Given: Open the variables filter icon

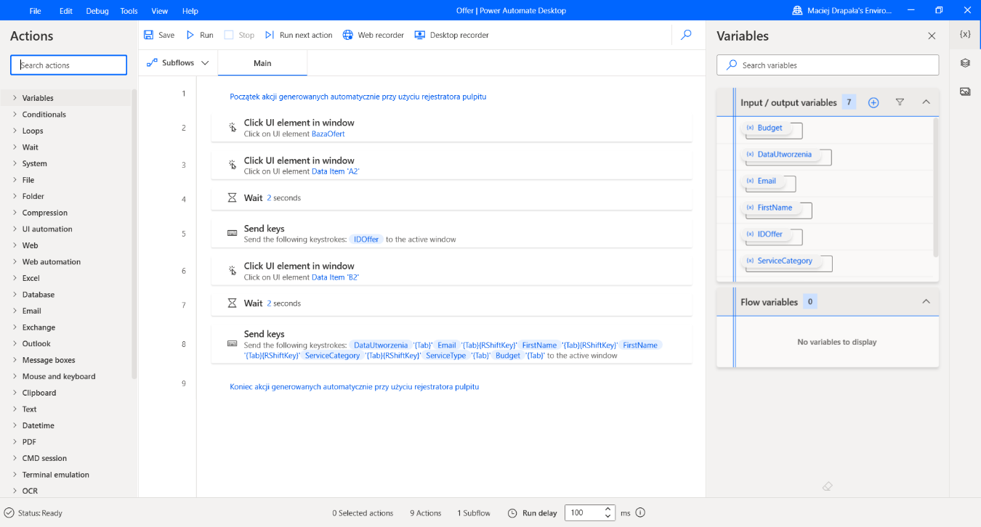Looking at the screenshot, I should point(900,102).
